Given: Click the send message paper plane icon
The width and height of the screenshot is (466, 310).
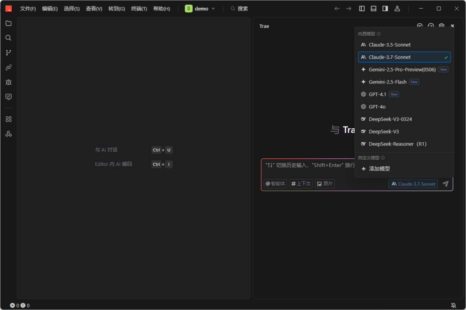Looking at the screenshot, I should click(x=446, y=184).
